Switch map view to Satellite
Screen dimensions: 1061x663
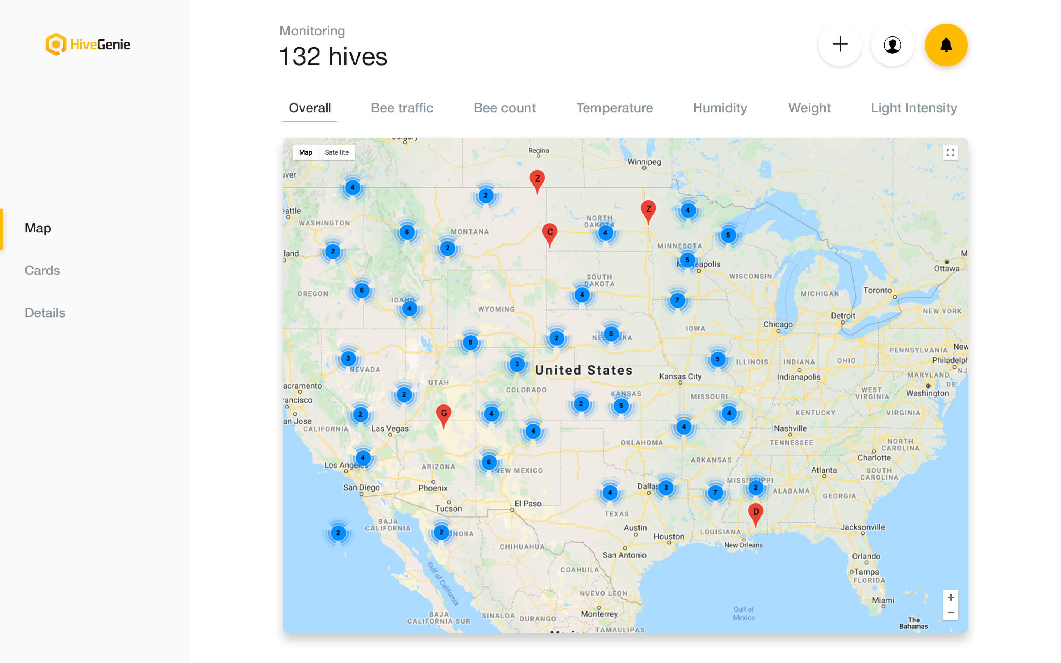(x=336, y=152)
